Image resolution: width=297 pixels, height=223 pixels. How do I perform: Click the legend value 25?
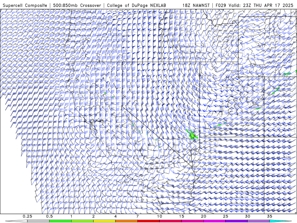coord(225,216)
